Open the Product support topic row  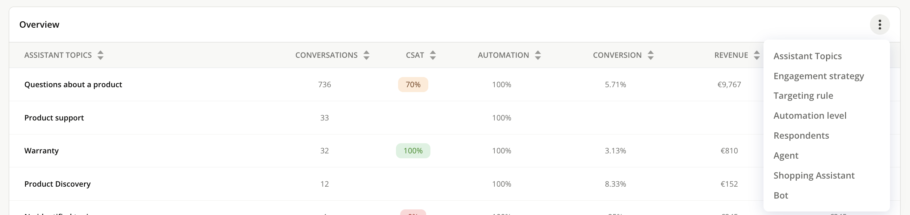[x=54, y=118]
